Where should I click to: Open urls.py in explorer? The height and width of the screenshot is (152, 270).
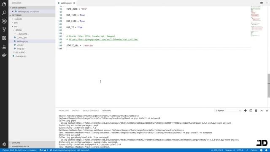pos(20,45)
